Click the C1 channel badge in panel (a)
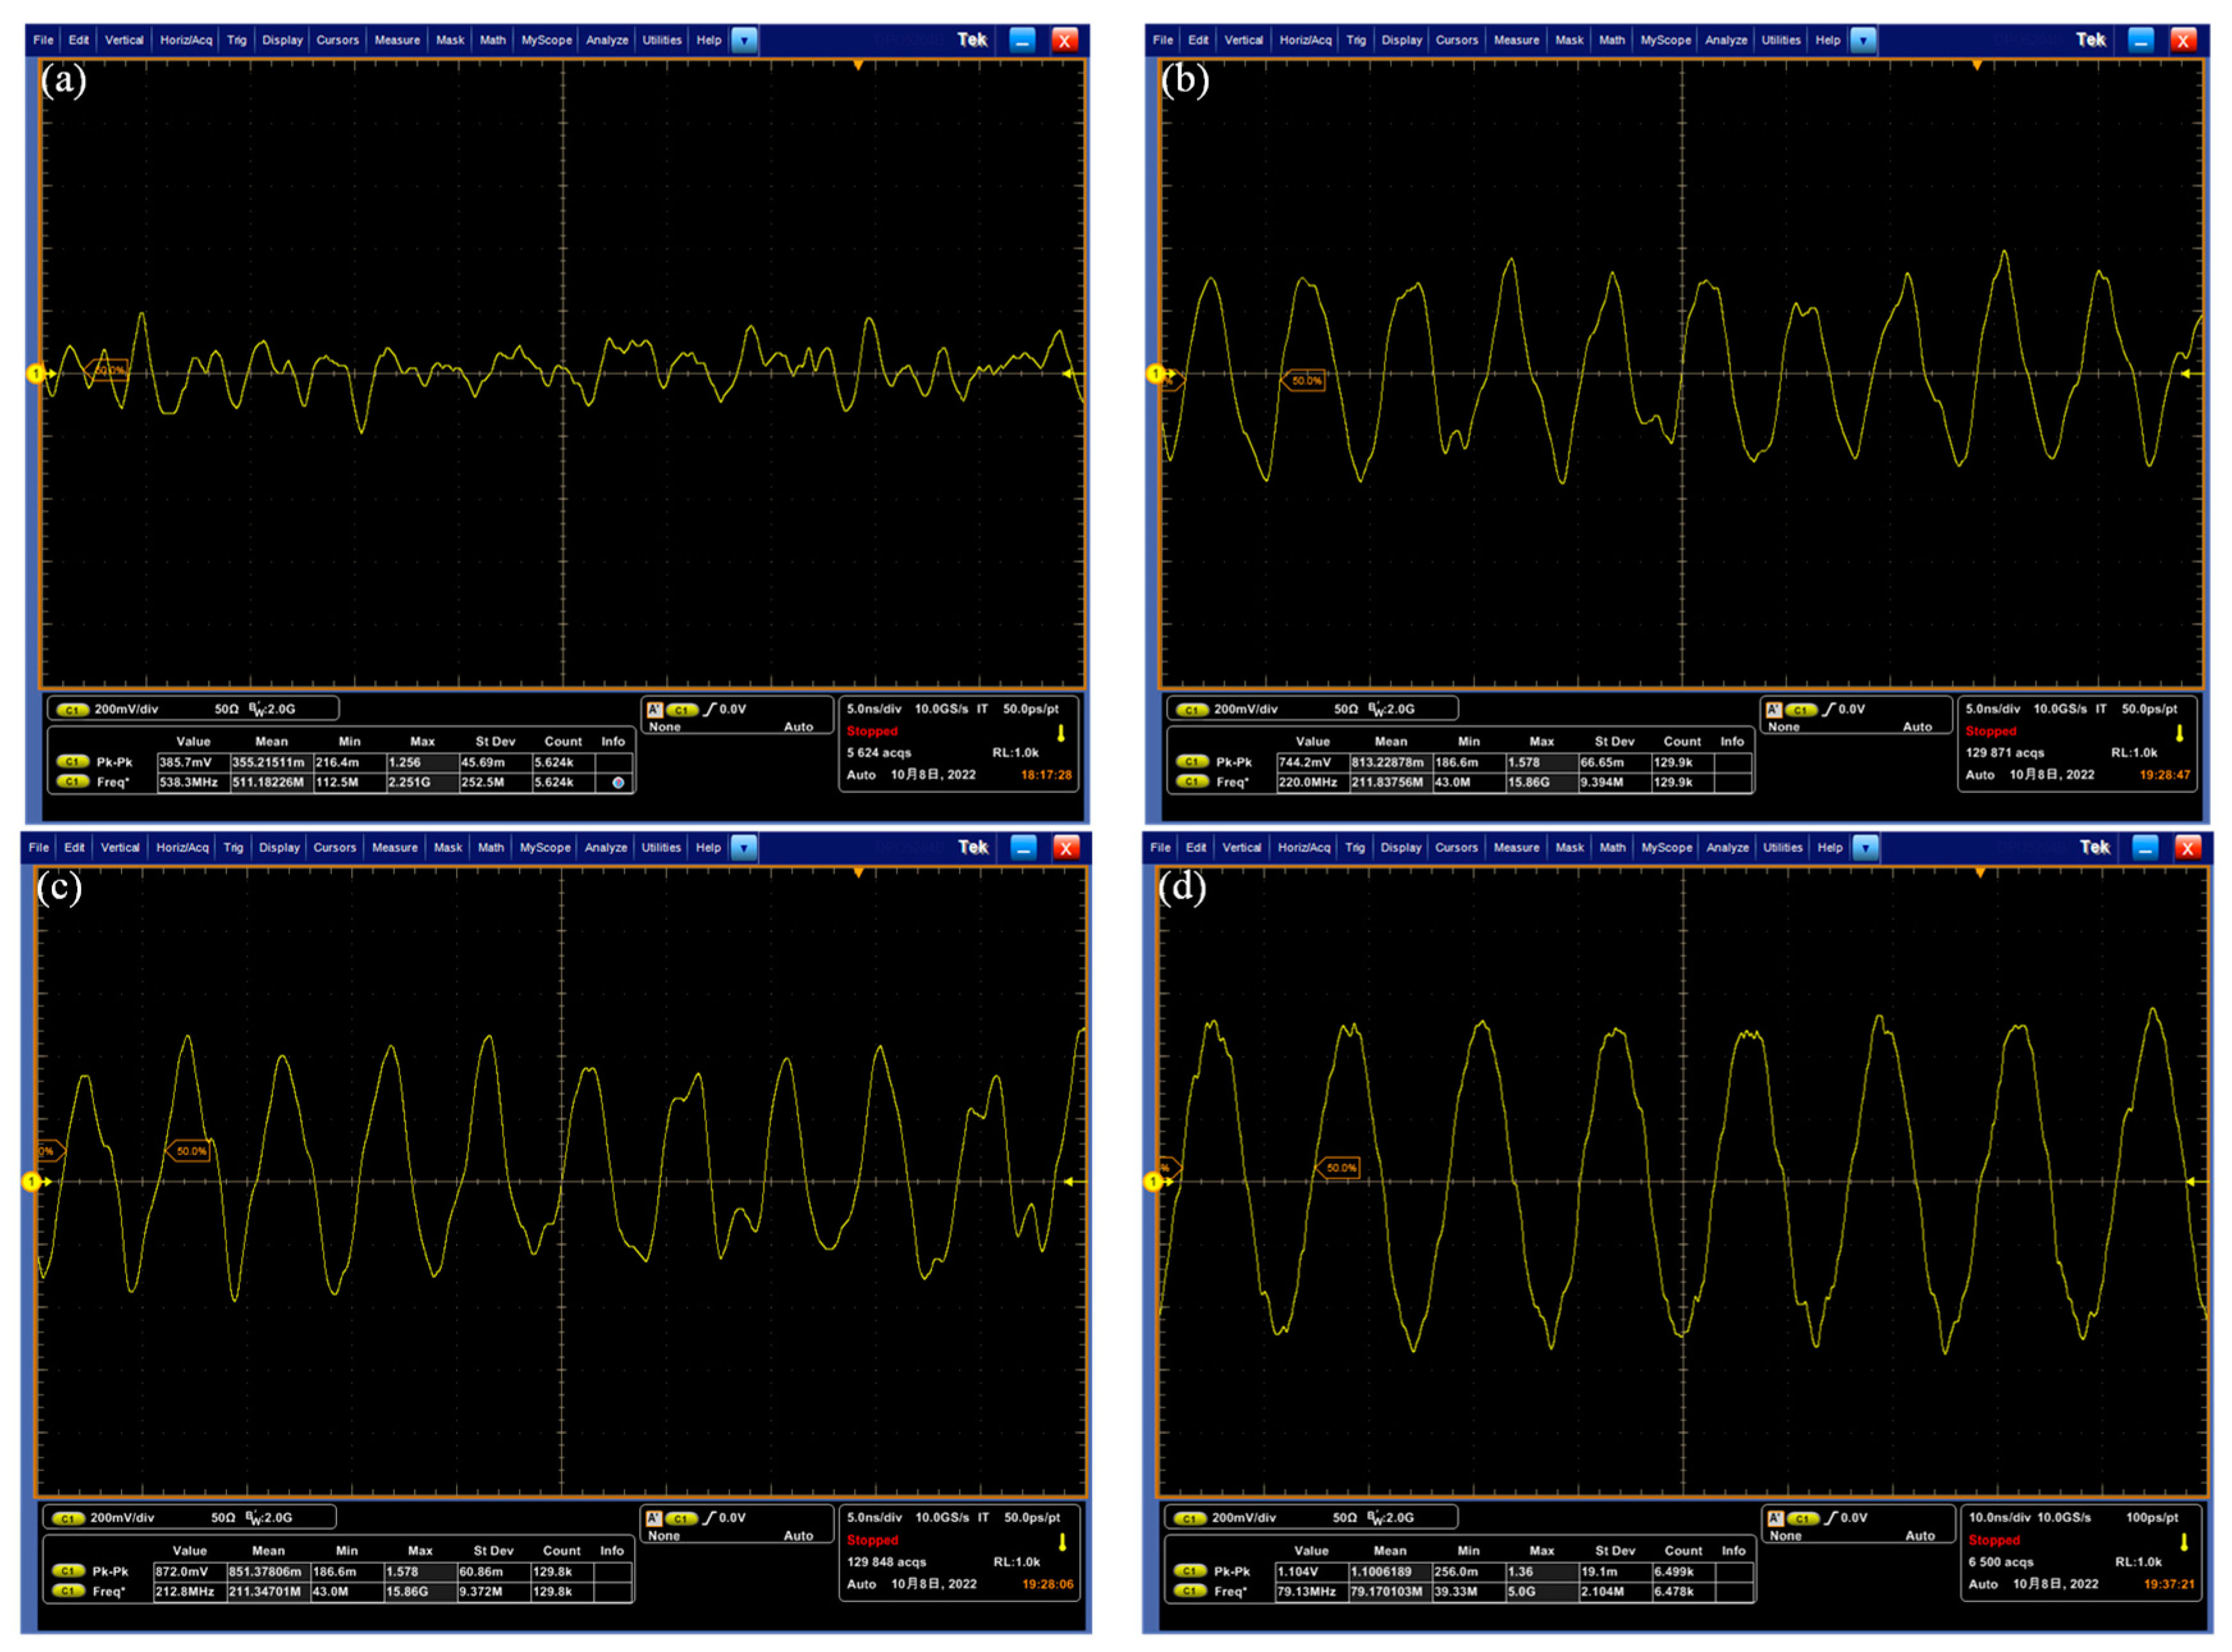Image resolution: width=2232 pixels, height=1652 pixels. click(x=72, y=709)
